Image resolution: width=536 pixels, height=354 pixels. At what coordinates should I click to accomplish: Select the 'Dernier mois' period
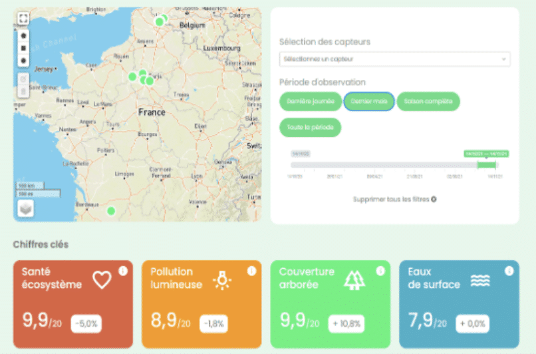pyautogui.click(x=368, y=101)
